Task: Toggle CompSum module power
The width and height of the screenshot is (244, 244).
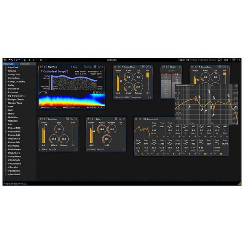Action: (192, 67)
